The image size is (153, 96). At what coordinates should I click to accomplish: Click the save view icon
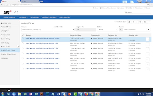click(133, 22)
